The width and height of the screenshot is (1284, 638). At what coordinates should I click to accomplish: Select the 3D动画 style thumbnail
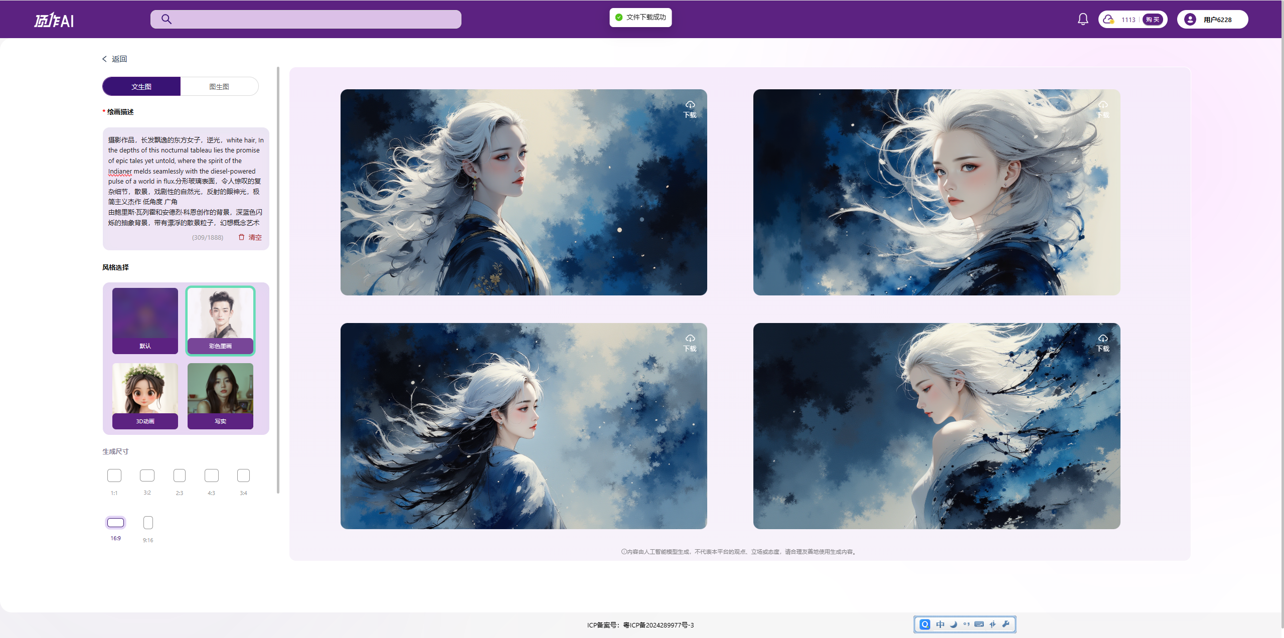145,396
